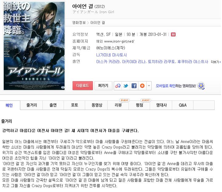The height and width of the screenshot is (192, 222).
Task: Open director 나가미네 마사토시 link
Action: pos(111,55)
